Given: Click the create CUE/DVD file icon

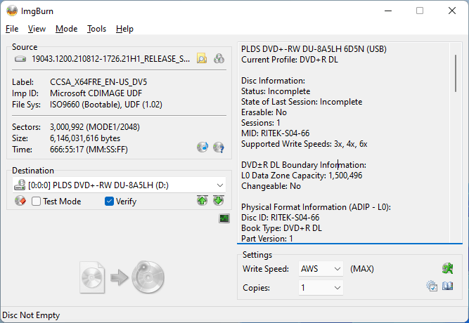Looking at the screenshot, I should 219,59.
